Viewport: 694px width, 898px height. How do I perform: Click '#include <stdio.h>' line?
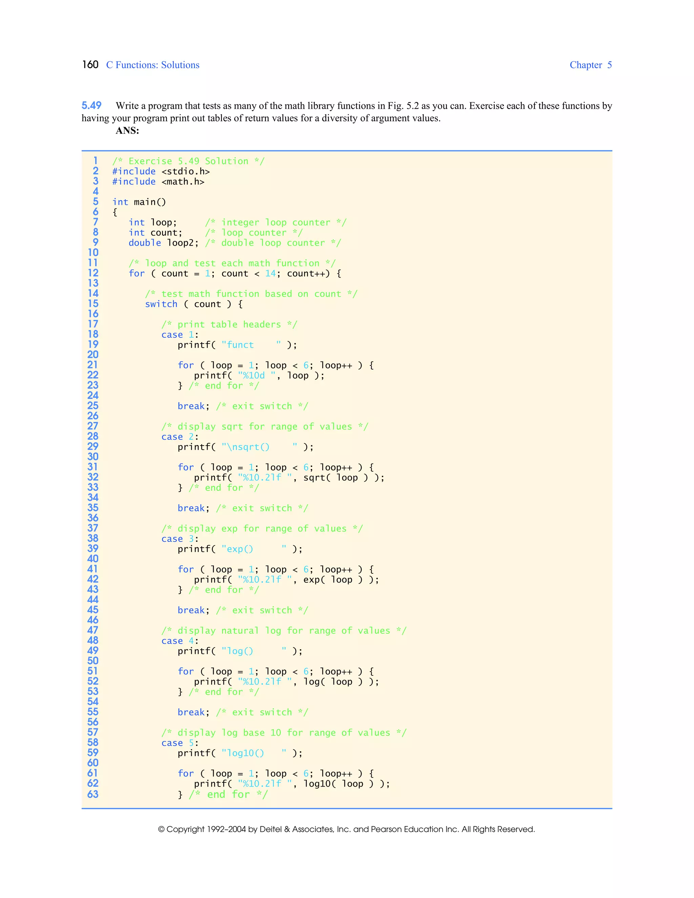click(x=161, y=171)
